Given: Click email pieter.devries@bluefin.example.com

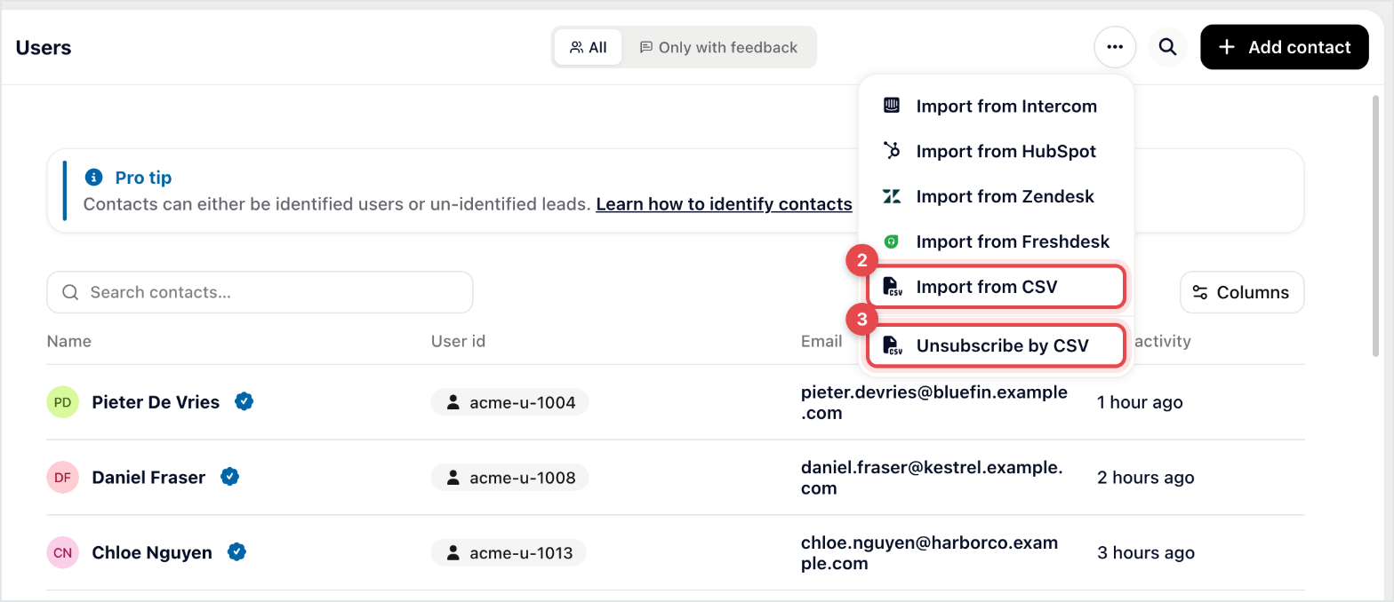Looking at the screenshot, I should click(x=934, y=402).
